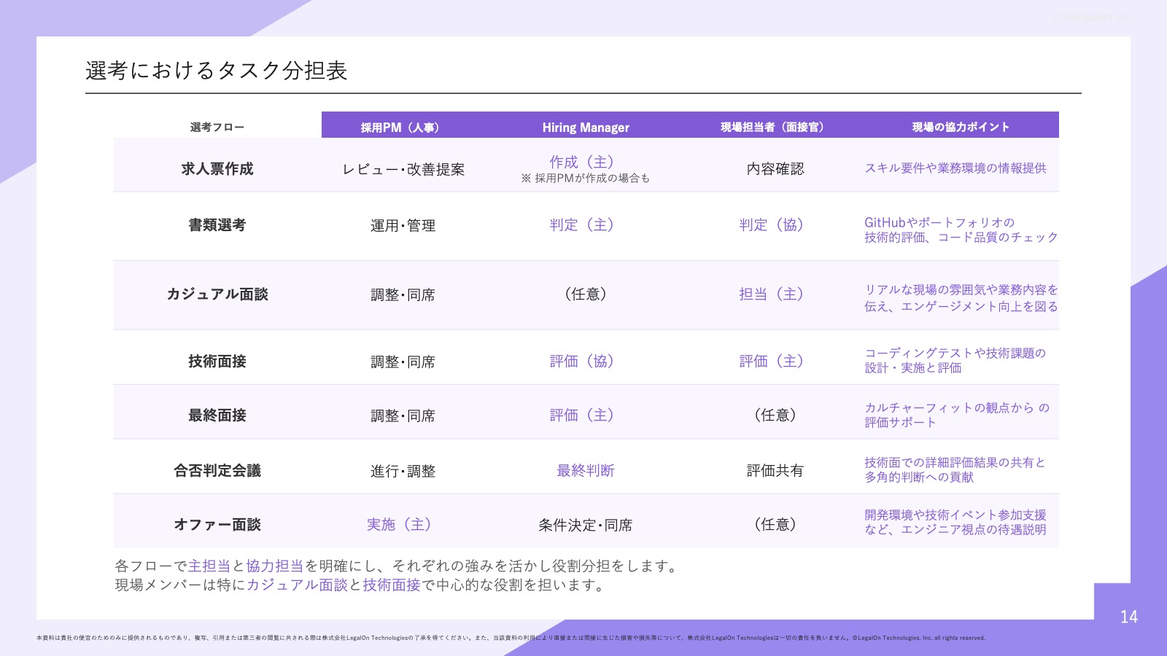1167x656 pixels.
Task: Select the レビュー・改善提案 cell
Action: coord(403,170)
